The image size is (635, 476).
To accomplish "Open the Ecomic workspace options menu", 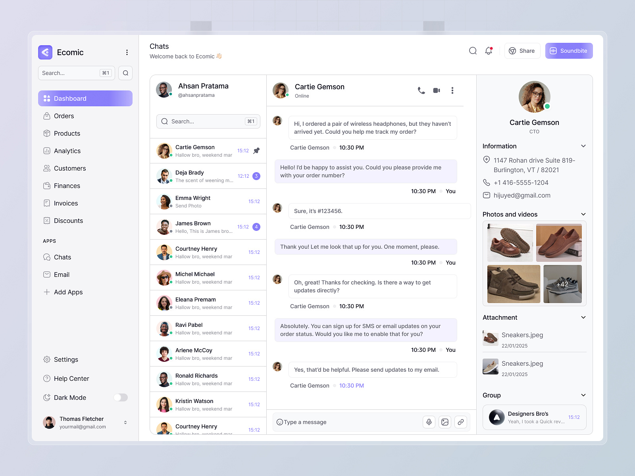I will pos(127,52).
